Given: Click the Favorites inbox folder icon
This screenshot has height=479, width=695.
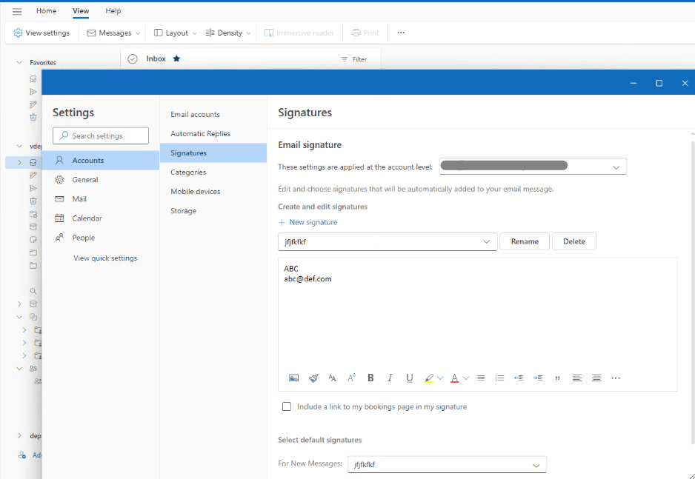Looking at the screenshot, I should click(33, 78).
